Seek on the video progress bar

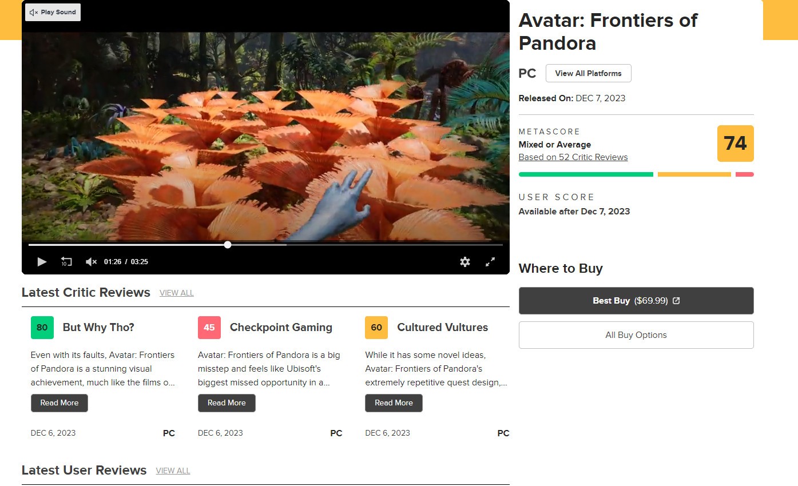tap(343, 245)
